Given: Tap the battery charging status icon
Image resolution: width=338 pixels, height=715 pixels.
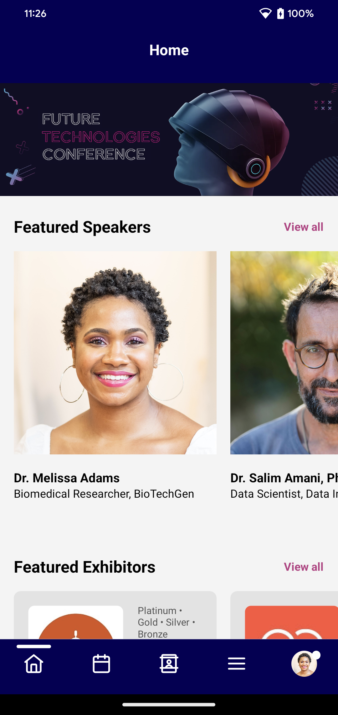Looking at the screenshot, I should click(x=280, y=13).
